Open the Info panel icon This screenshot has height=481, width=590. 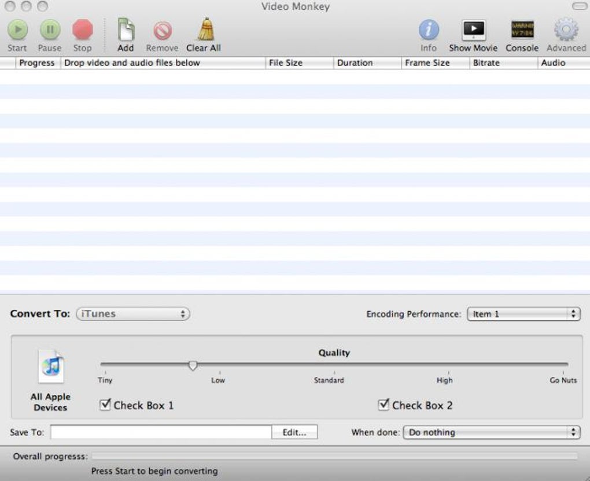click(429, 29)
